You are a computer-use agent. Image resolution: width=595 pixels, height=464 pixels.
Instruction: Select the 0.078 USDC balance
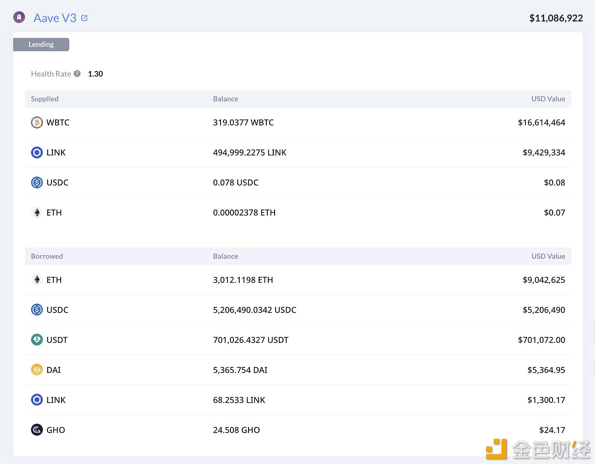pos(236,182)
